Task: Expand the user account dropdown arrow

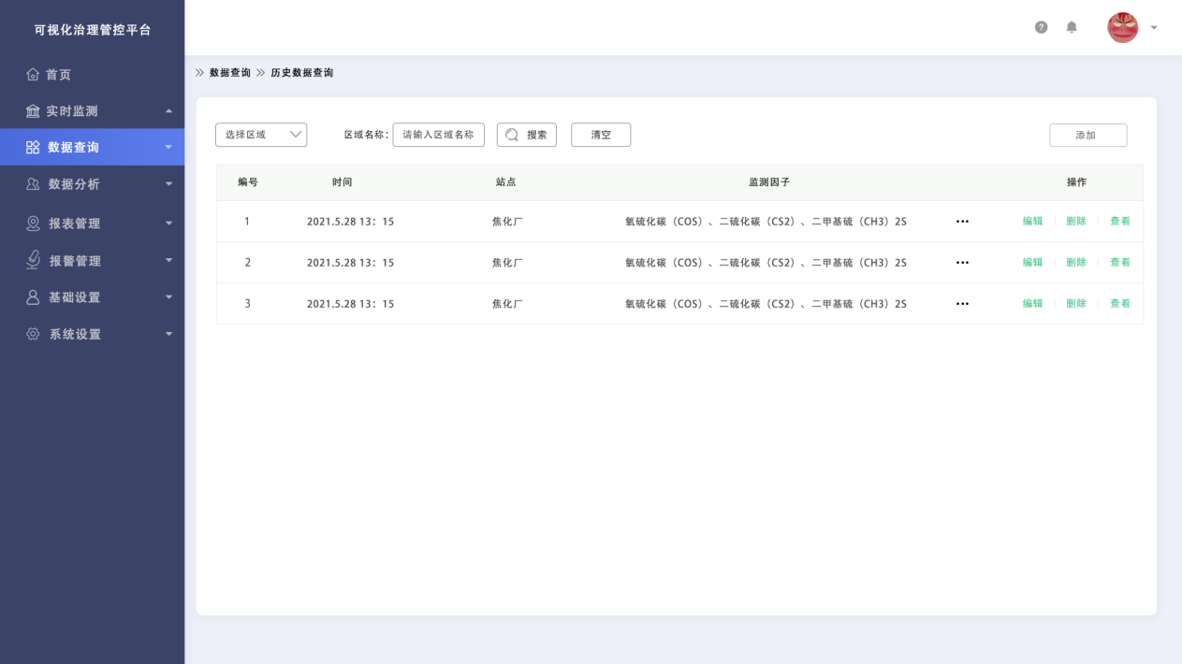Action: point(1154,28)
